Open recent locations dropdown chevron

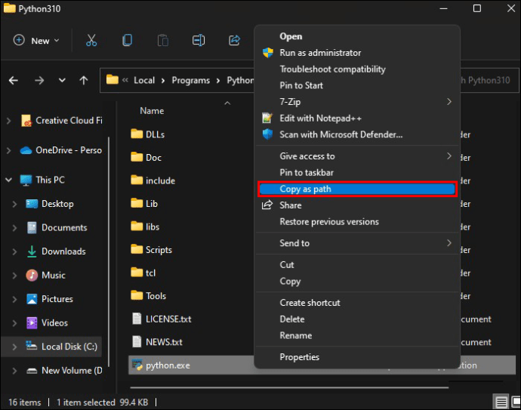62,80
